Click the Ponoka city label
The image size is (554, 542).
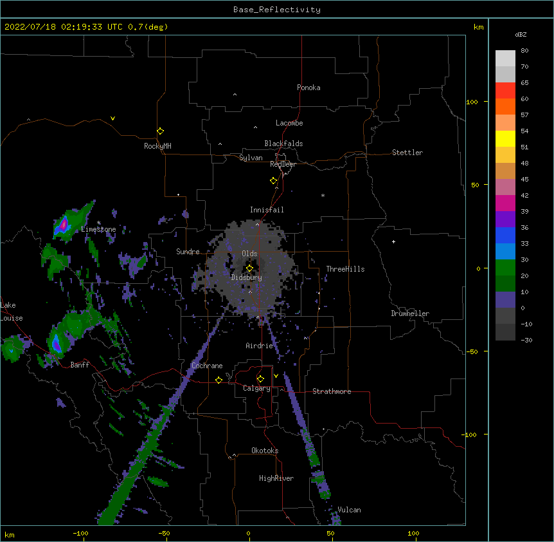coord(308,88)
